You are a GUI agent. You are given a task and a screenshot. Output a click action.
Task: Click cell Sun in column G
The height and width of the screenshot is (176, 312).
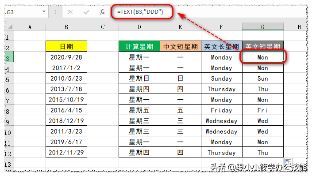point(262,78)
